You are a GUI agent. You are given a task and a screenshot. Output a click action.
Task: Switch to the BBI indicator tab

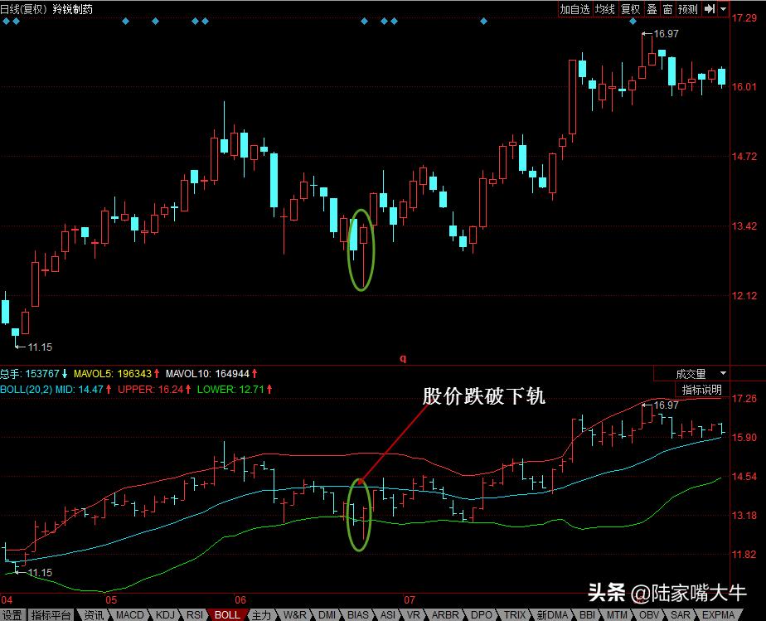pos(587,614)
